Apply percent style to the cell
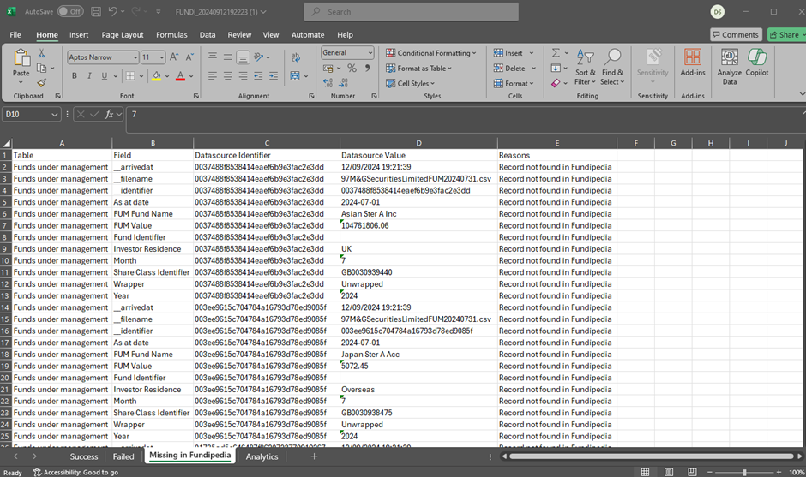The height and width of the screenshot is (477, 806). coord(352,69)
